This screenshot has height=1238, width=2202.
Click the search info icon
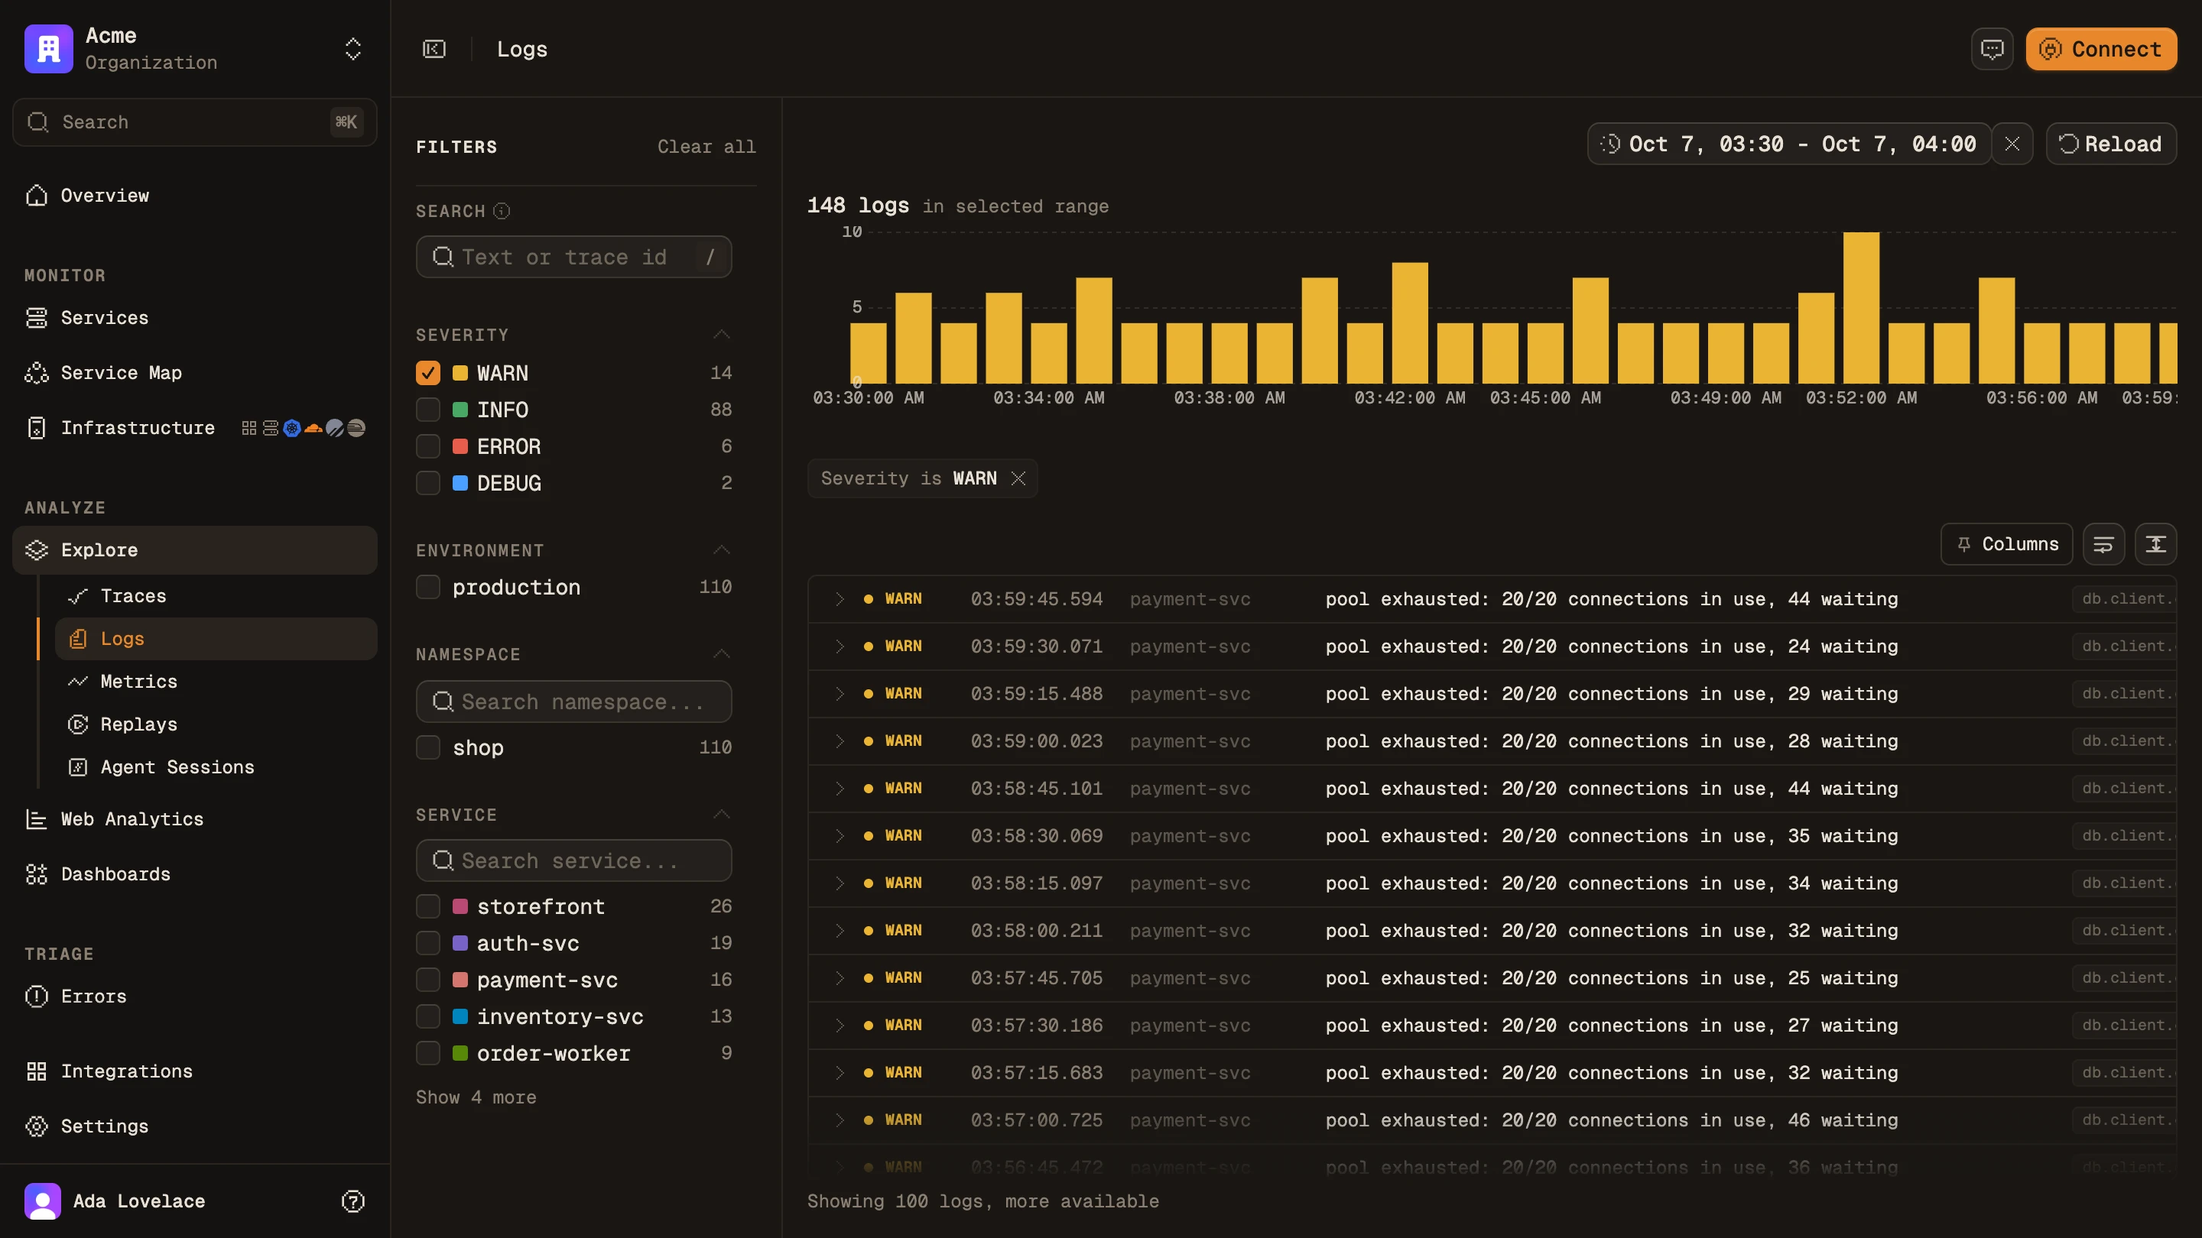[x=502, y=211]
